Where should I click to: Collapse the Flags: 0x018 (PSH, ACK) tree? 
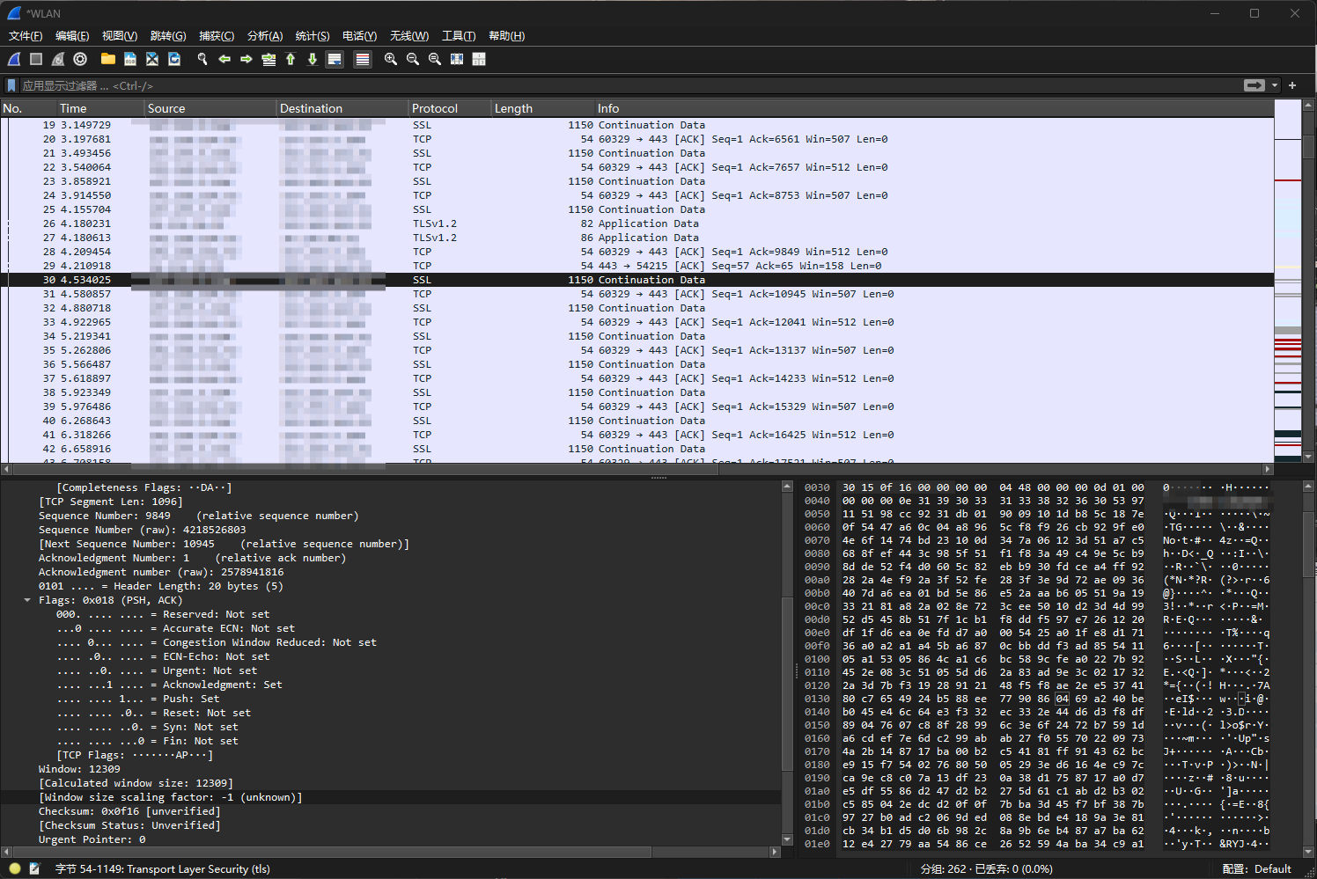point(27,600)
